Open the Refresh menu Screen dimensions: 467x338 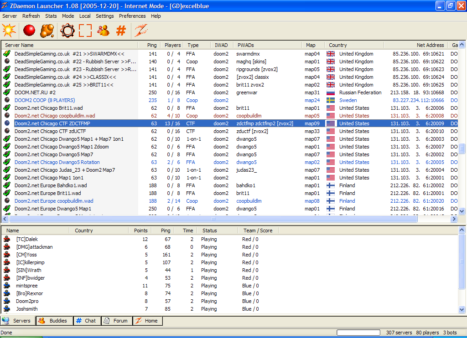click(31, 16)
